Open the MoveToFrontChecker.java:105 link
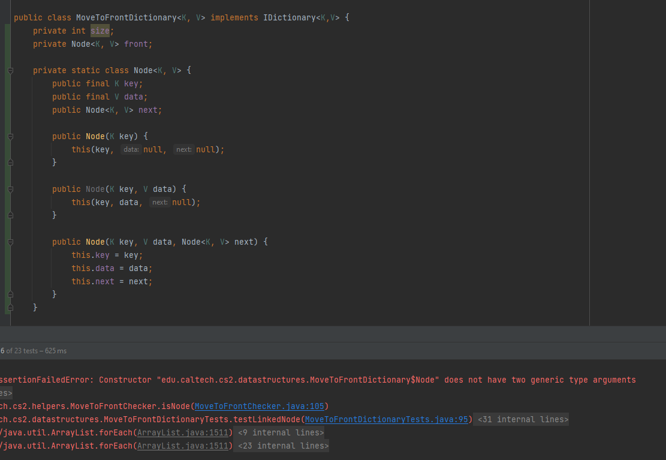Image resolution: width=666 pixels, height=460 pixels. (259, 407)
